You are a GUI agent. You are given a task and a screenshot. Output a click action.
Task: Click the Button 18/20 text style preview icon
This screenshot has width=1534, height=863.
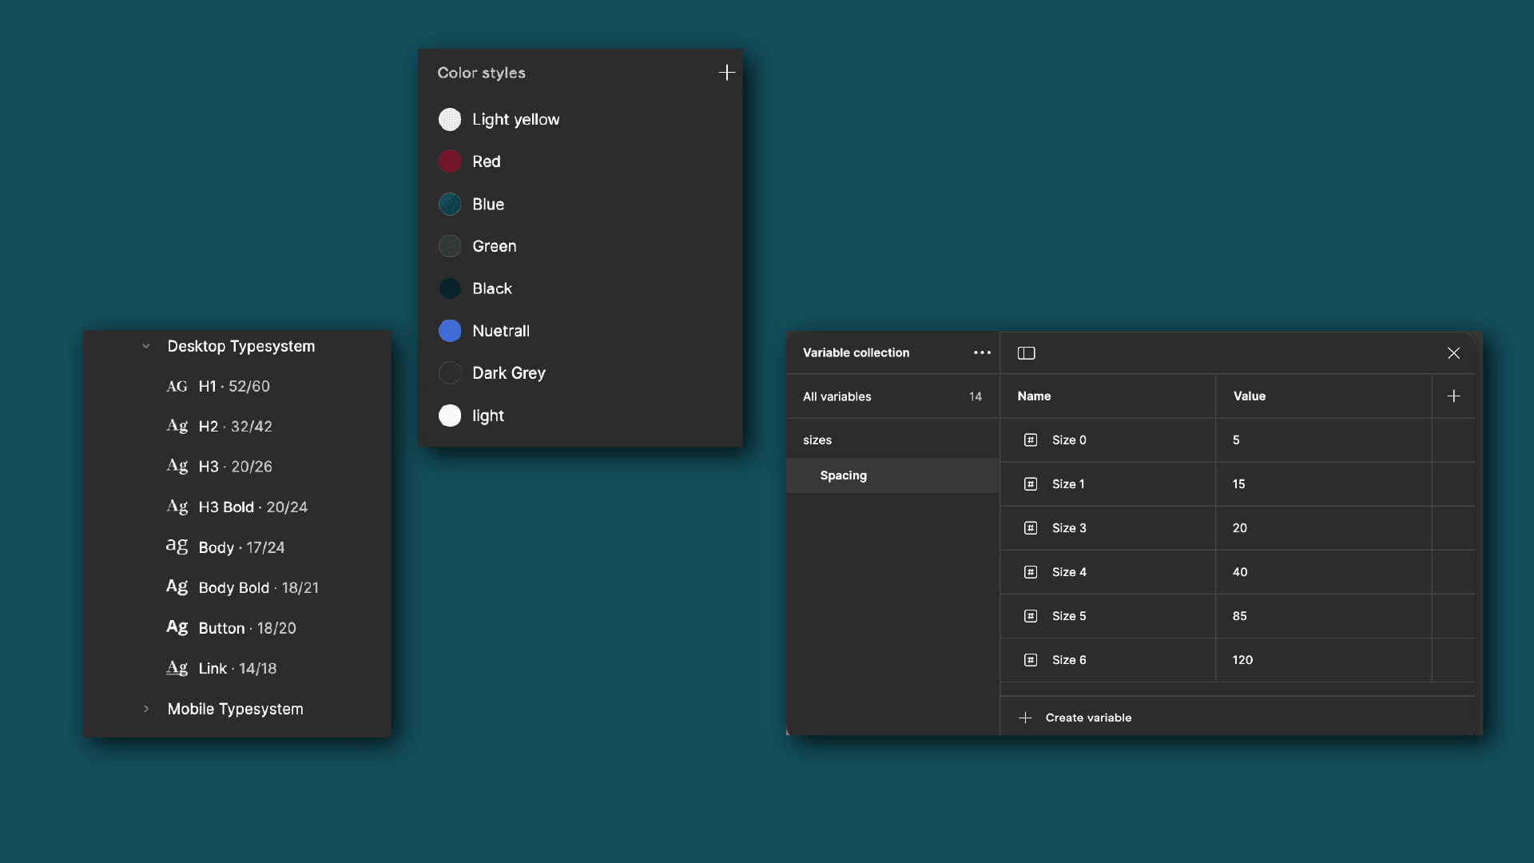click(177, 628)
